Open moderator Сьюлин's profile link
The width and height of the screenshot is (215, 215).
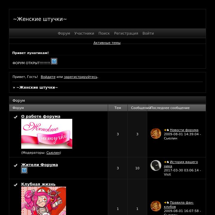pos(53,153)
